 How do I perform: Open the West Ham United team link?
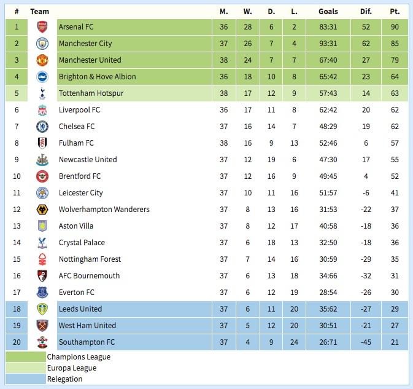tap(87, 326)
